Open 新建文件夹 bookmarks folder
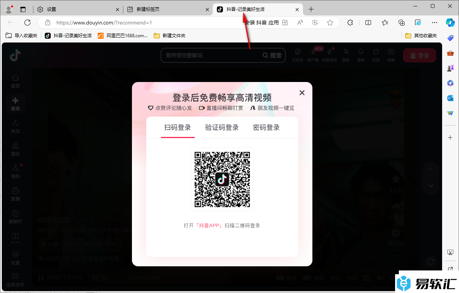Screen dimensions: 459x293 click(170, 36)
